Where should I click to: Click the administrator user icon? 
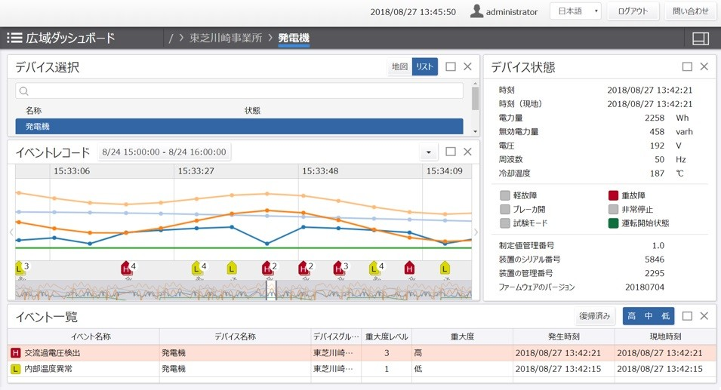[x=476, y=11]
